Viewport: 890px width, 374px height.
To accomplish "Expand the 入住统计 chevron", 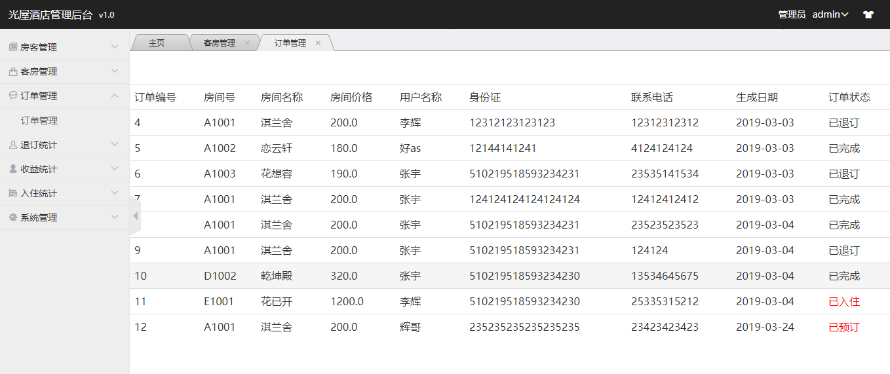I will (x=115, y=193).
